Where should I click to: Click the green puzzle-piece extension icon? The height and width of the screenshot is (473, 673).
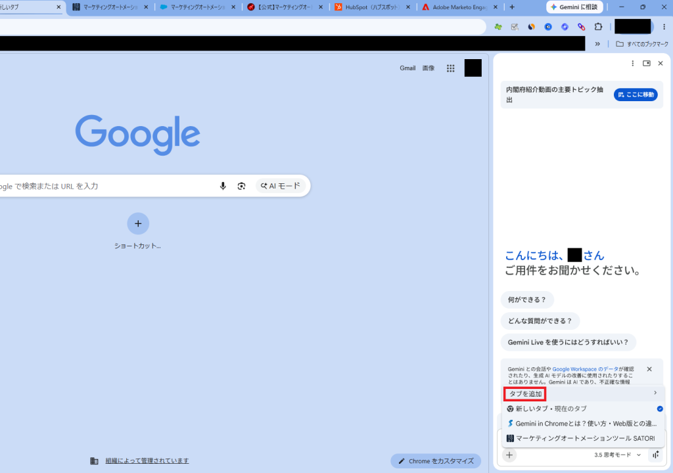[x=498, y=27]
